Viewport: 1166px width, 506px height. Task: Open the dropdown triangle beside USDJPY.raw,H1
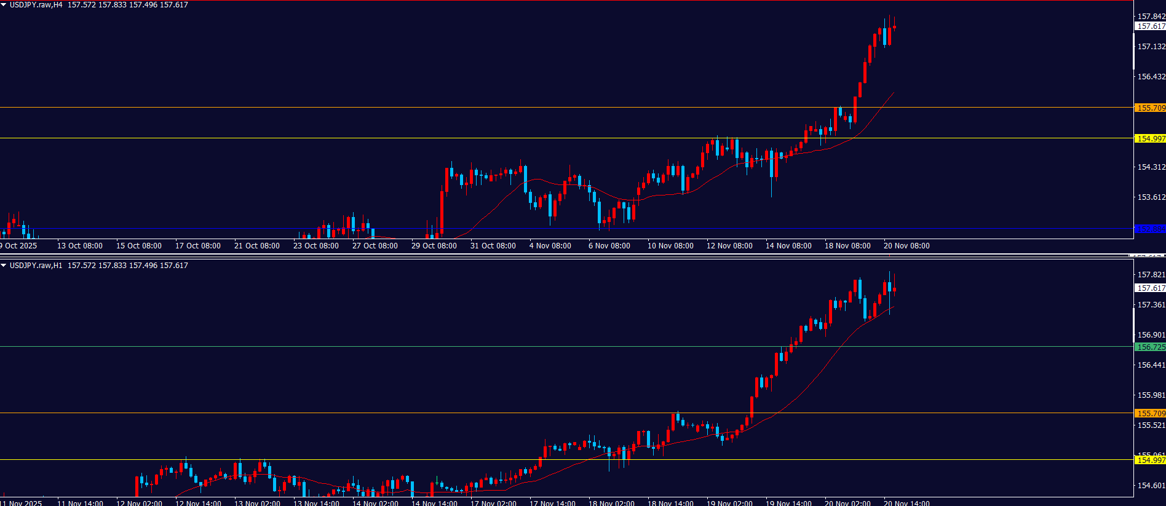pos(4,266)
